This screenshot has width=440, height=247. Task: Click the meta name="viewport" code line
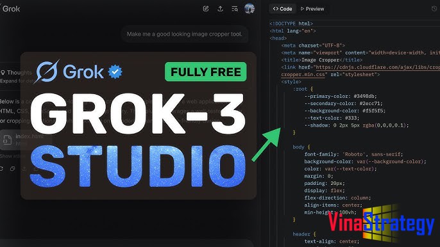point(360,52)
